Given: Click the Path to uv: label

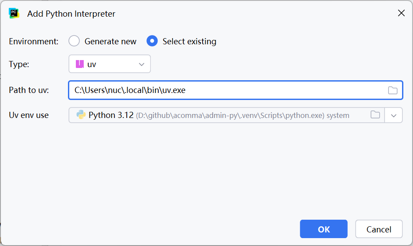Looking at the screenshot, I should (29, 90).
